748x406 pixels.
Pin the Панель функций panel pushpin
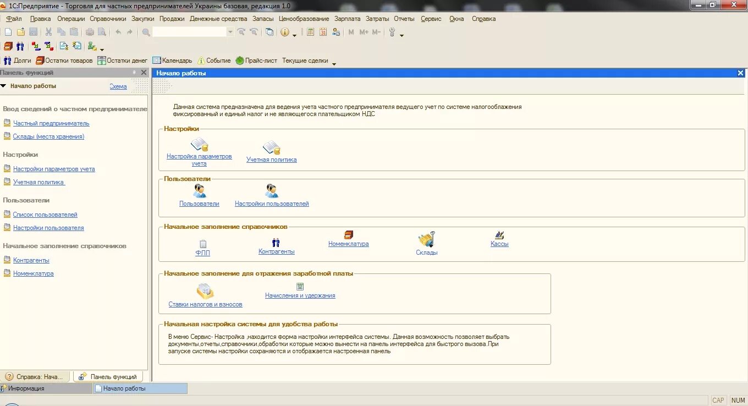click(x=134, y=73)
